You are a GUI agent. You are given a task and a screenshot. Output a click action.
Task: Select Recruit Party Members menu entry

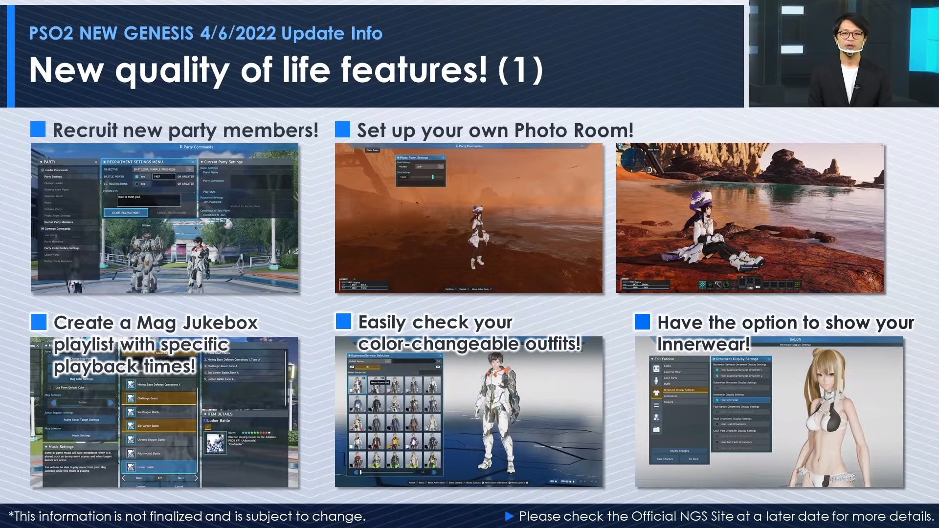point(70,222)
